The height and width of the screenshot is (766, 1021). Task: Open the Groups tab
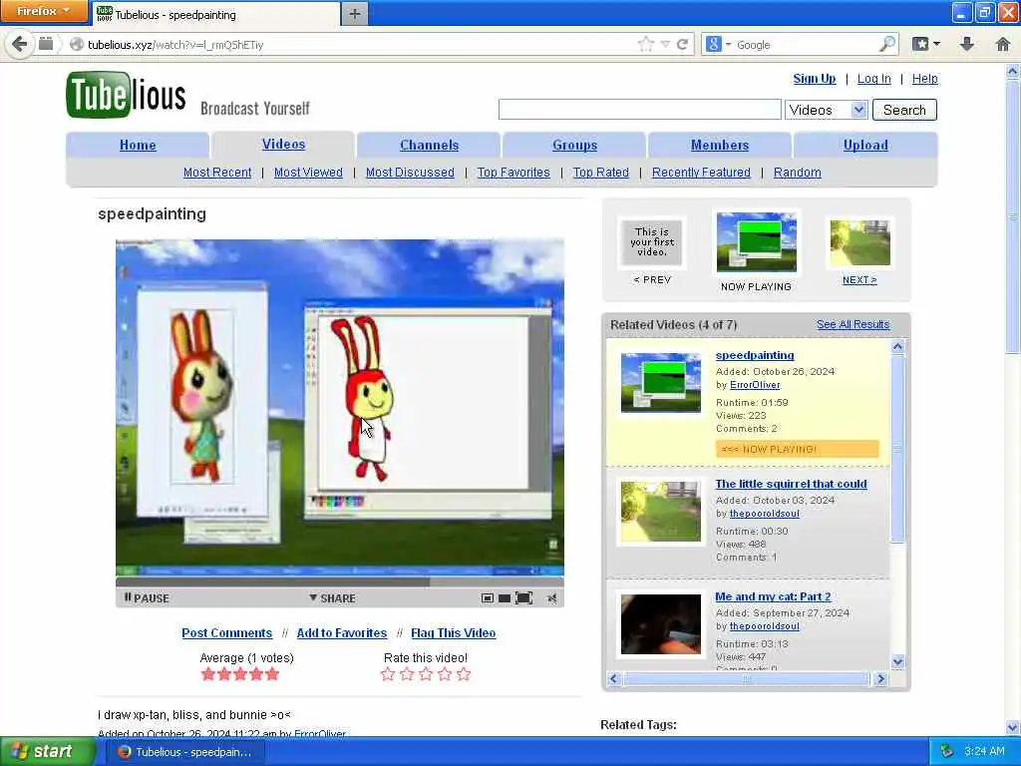tap(574, 145)
